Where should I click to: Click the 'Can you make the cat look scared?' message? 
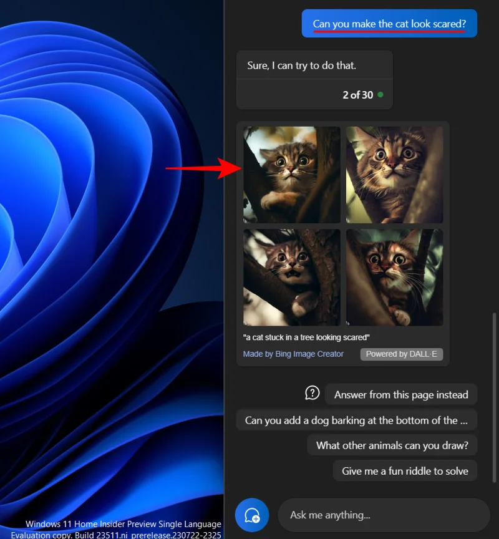coord(389,23)
